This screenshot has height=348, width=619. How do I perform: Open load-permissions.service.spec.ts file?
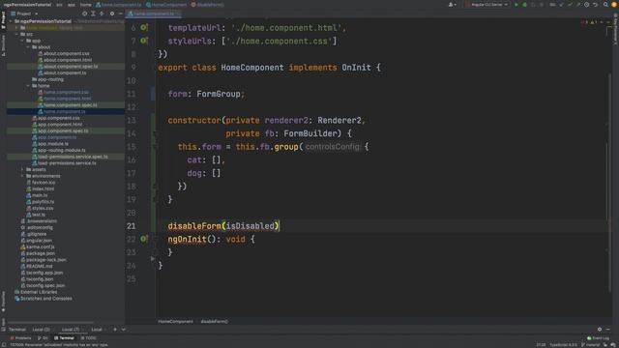click(71, 157)
